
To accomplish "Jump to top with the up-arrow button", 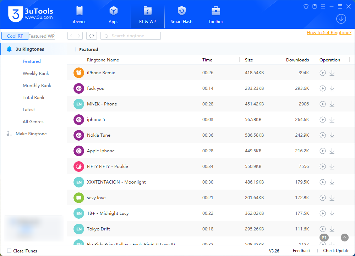I will point(345,238).
